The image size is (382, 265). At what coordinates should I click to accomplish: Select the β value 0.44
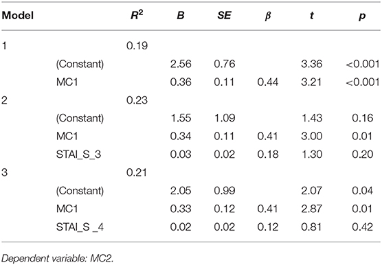(x=268, y=82)
